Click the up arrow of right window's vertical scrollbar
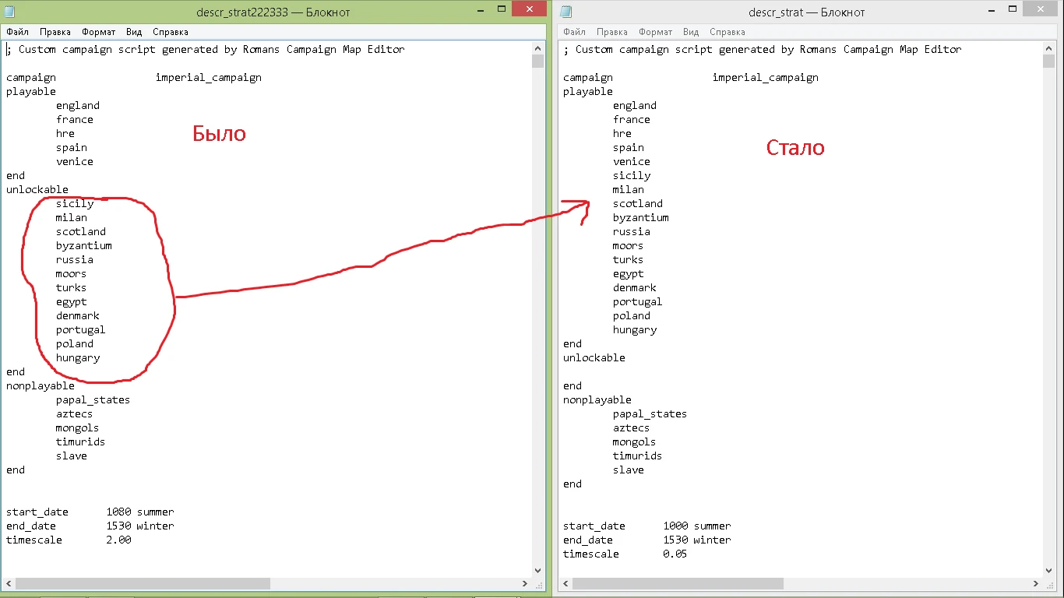 [1048, 47]
